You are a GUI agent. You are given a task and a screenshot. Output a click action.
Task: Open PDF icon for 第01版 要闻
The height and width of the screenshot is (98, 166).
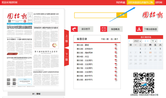pyautogui.click(x=116, y=45)
